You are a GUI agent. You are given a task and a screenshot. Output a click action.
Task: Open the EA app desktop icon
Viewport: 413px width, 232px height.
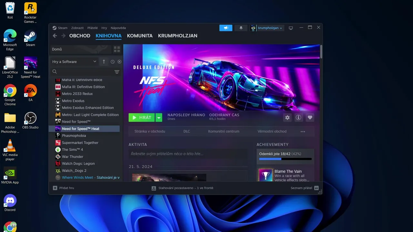(x=30, y=93)
